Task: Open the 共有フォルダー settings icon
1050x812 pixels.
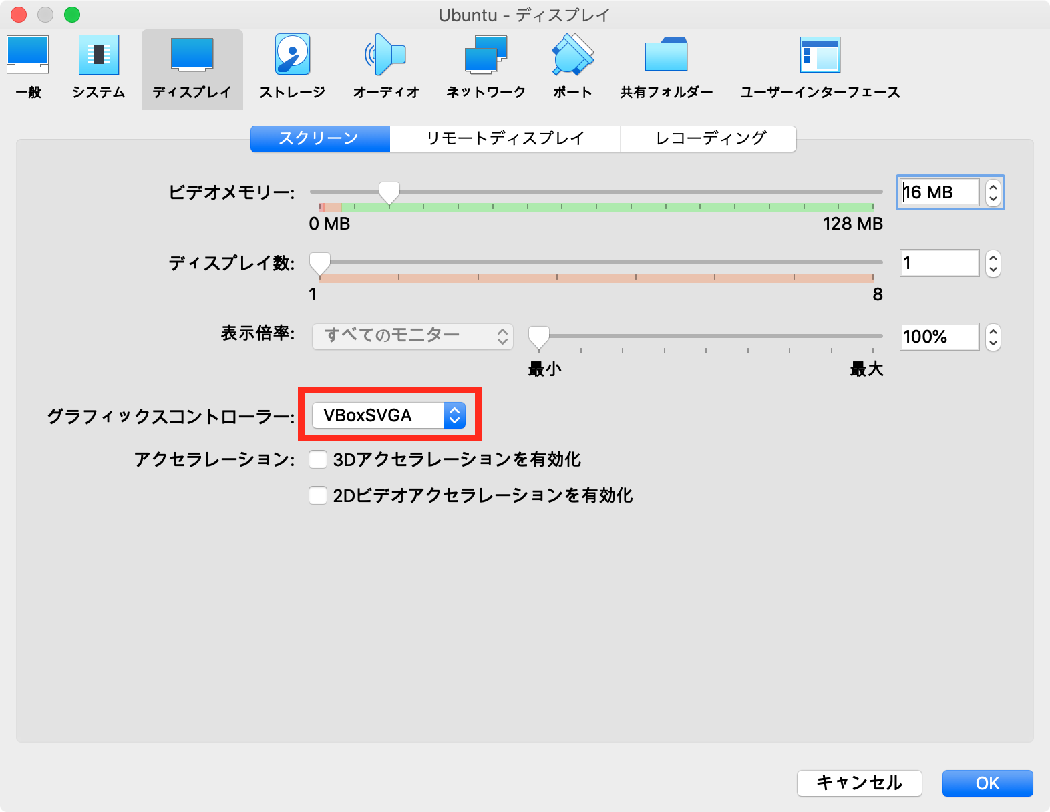Action: click(667, 68)
